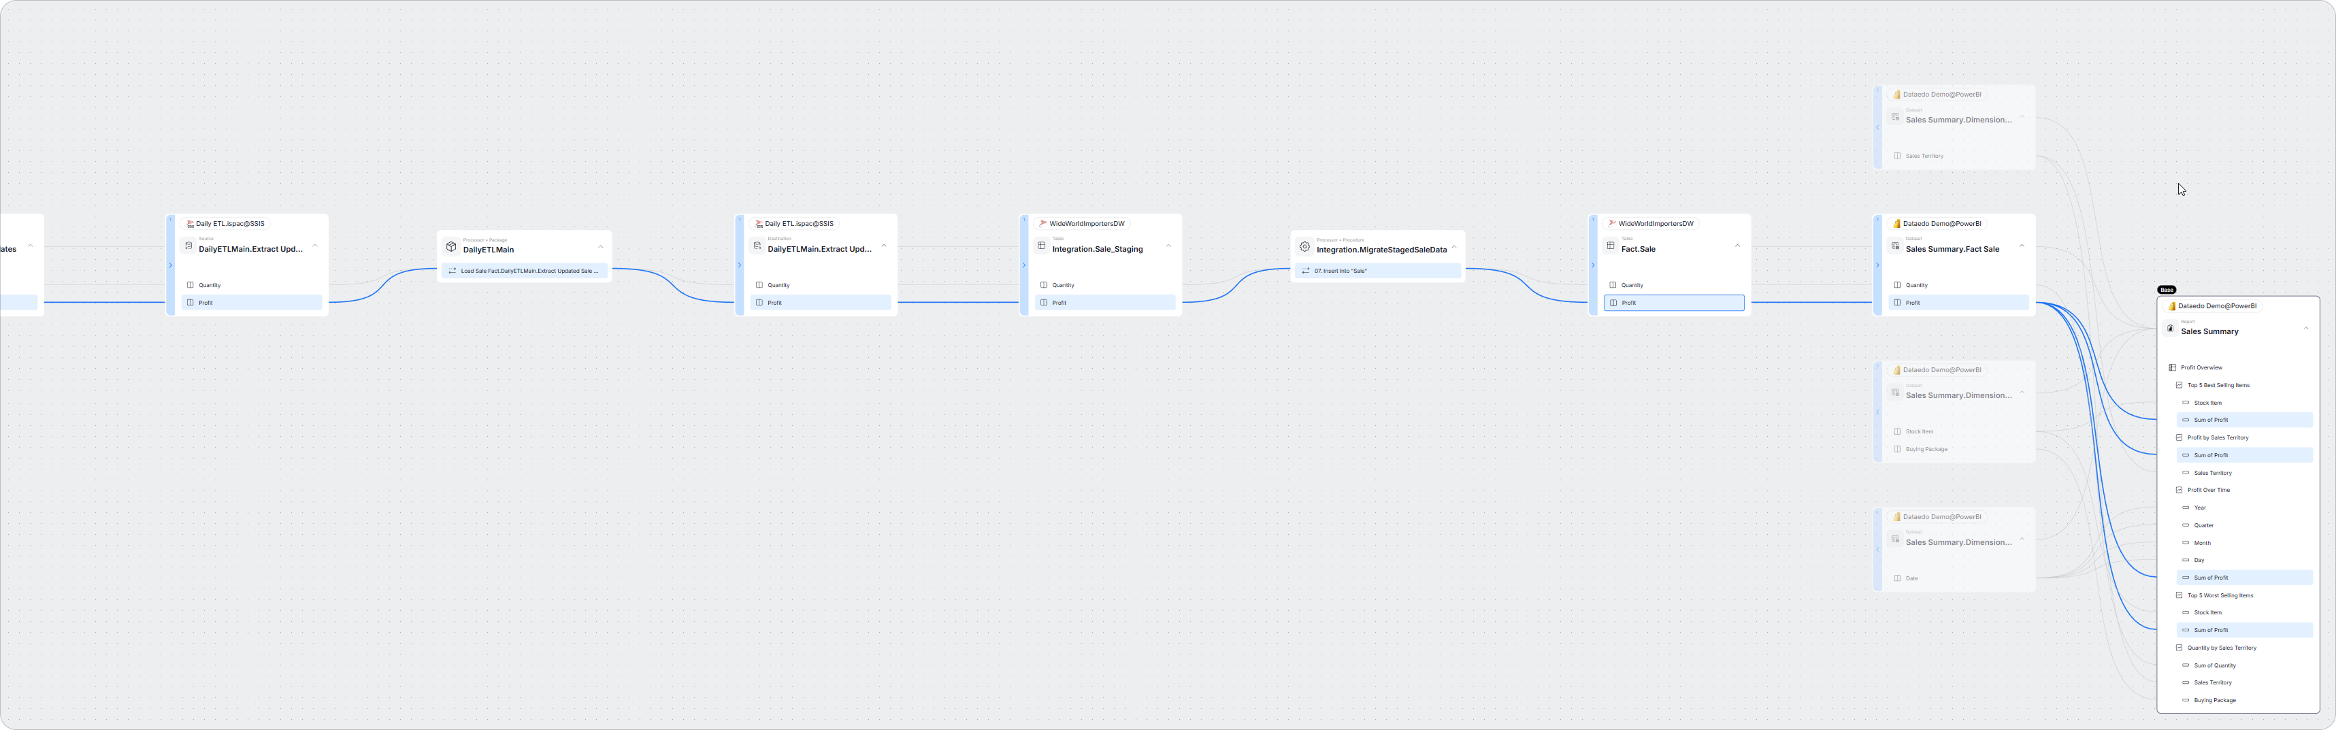The width and height of the screenshot is (2336, 730).
Task: Click the dataset icon on Sales Summary.Fact Sale
Action: click(x=1895, y=247)
